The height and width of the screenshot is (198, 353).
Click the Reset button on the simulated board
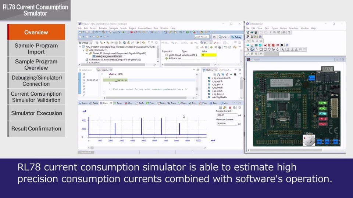311,78
